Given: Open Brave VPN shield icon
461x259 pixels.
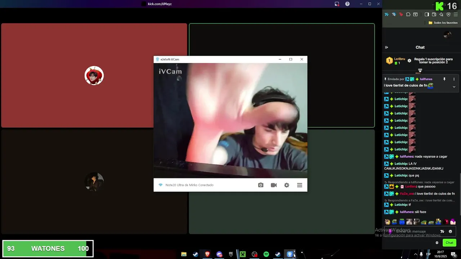Looking at the screenshot, I should click(x=448, y=14).
